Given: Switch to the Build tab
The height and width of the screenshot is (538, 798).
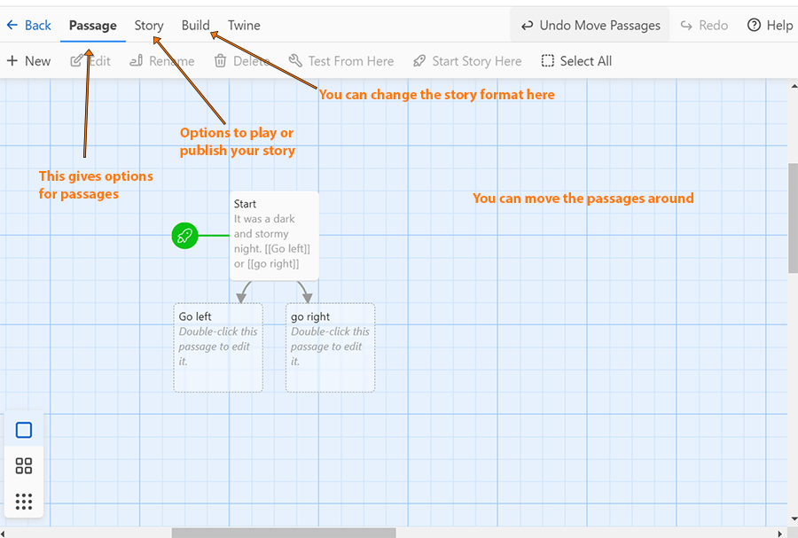Looking at the screenshot, I should (x=195, y=25).
